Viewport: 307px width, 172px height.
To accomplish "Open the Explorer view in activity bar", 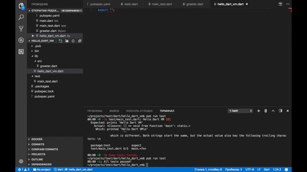I will (21, 6).
